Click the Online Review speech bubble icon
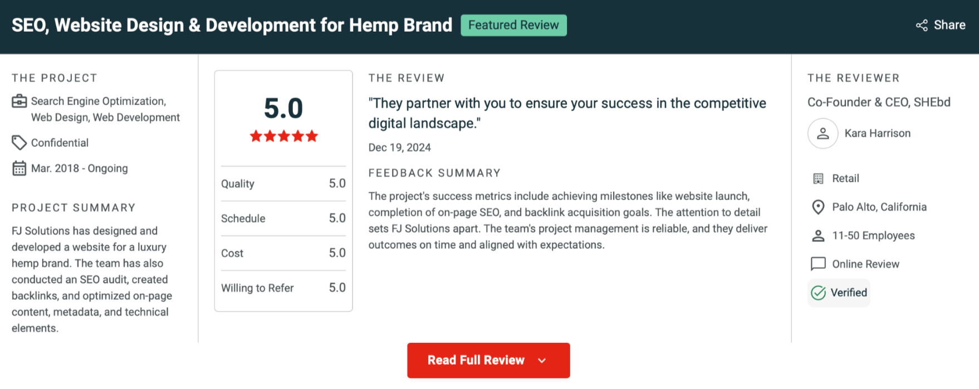 coord(818,264)
